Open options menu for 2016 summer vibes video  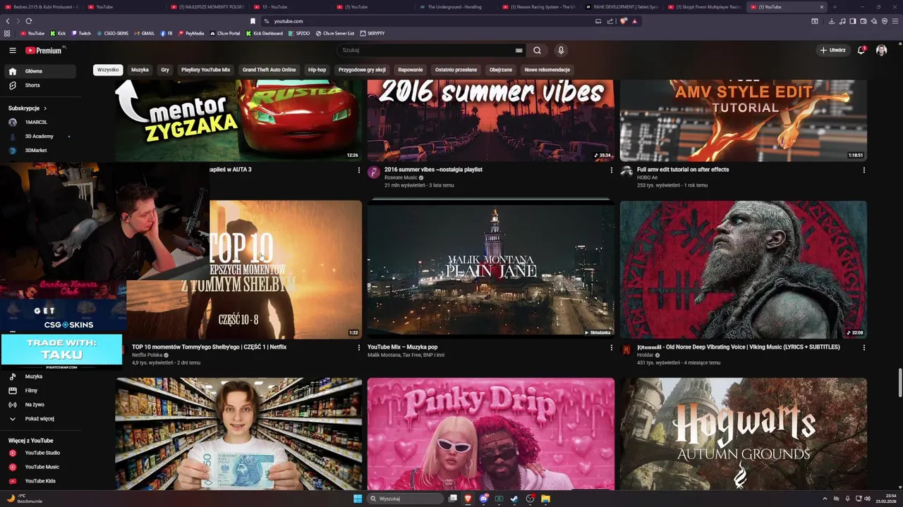click(x=612, y=170)
